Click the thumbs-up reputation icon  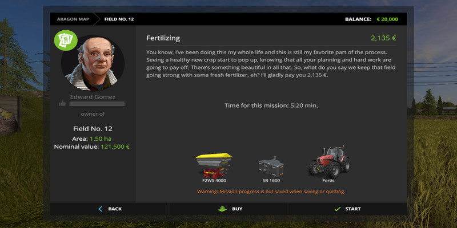coord(62,104)
